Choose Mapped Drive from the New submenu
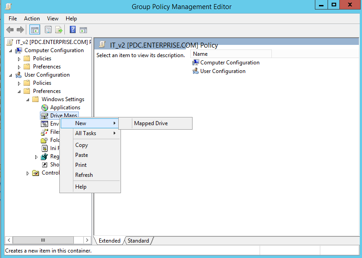The height and width of the screenshot is (258, 362). click(x=155, y=123)
